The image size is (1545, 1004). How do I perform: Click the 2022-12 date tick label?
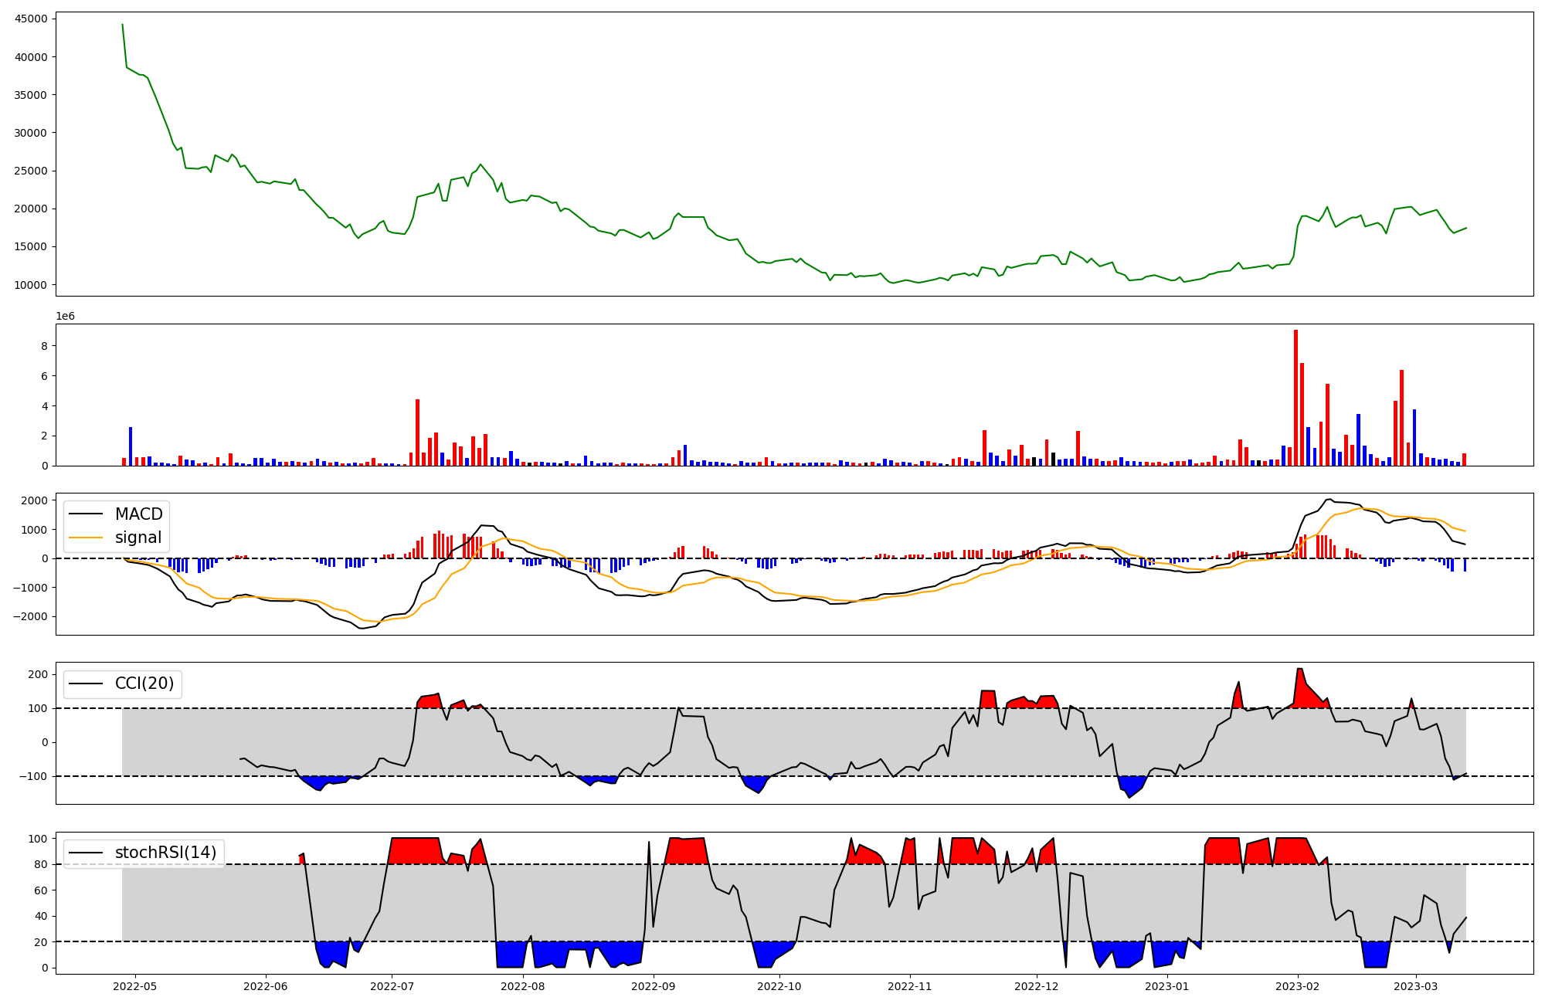(1036, 985)
